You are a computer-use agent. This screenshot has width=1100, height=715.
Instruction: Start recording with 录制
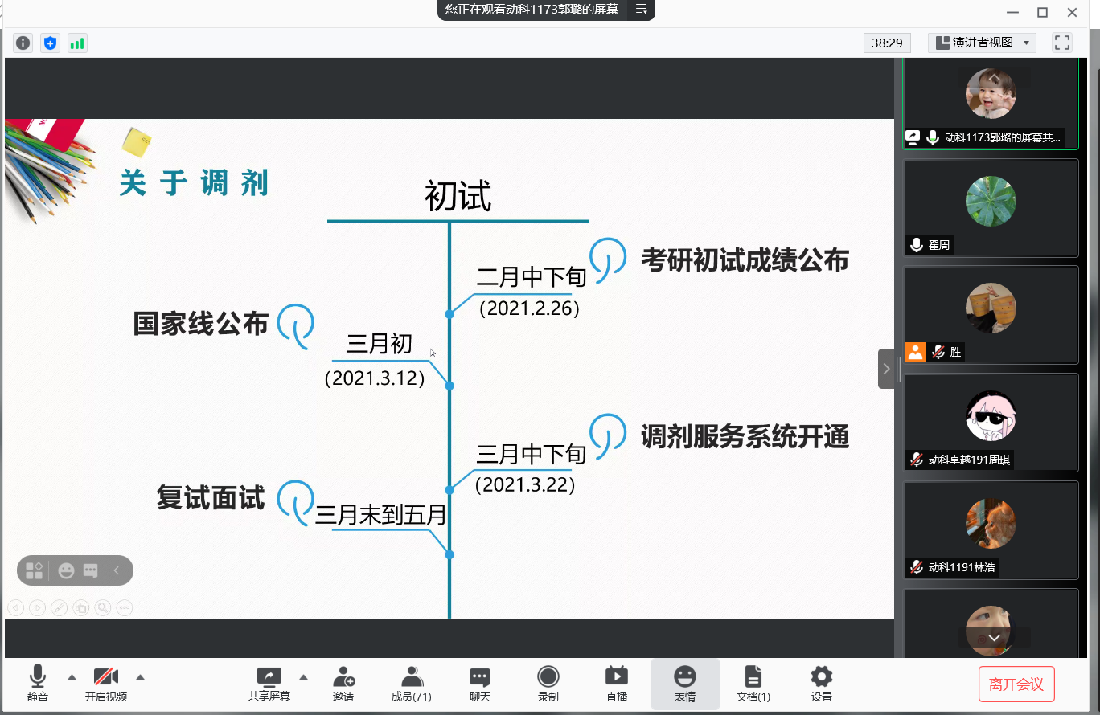tap(548, 684)
